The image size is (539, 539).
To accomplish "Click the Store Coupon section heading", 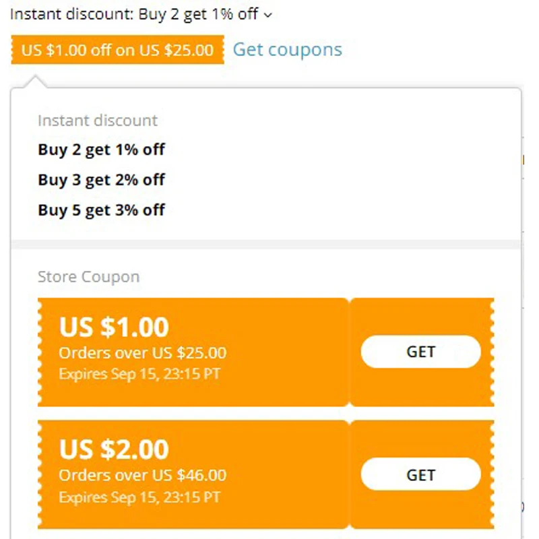I will 88,277.
